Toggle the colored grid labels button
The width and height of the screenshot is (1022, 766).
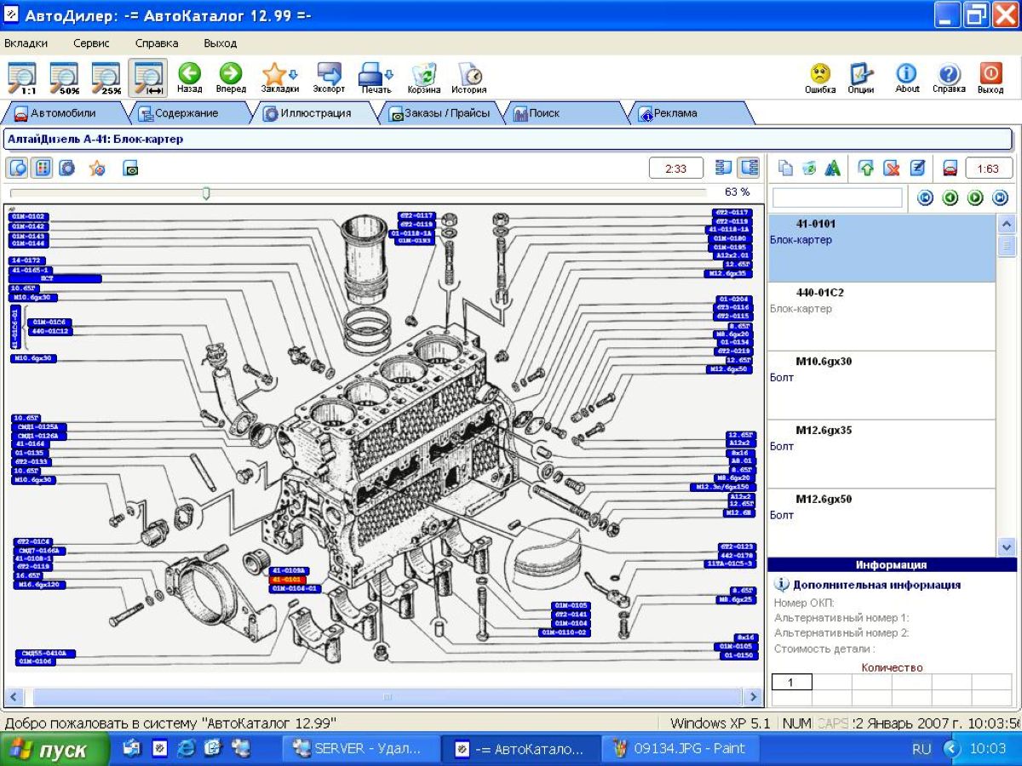42,168
